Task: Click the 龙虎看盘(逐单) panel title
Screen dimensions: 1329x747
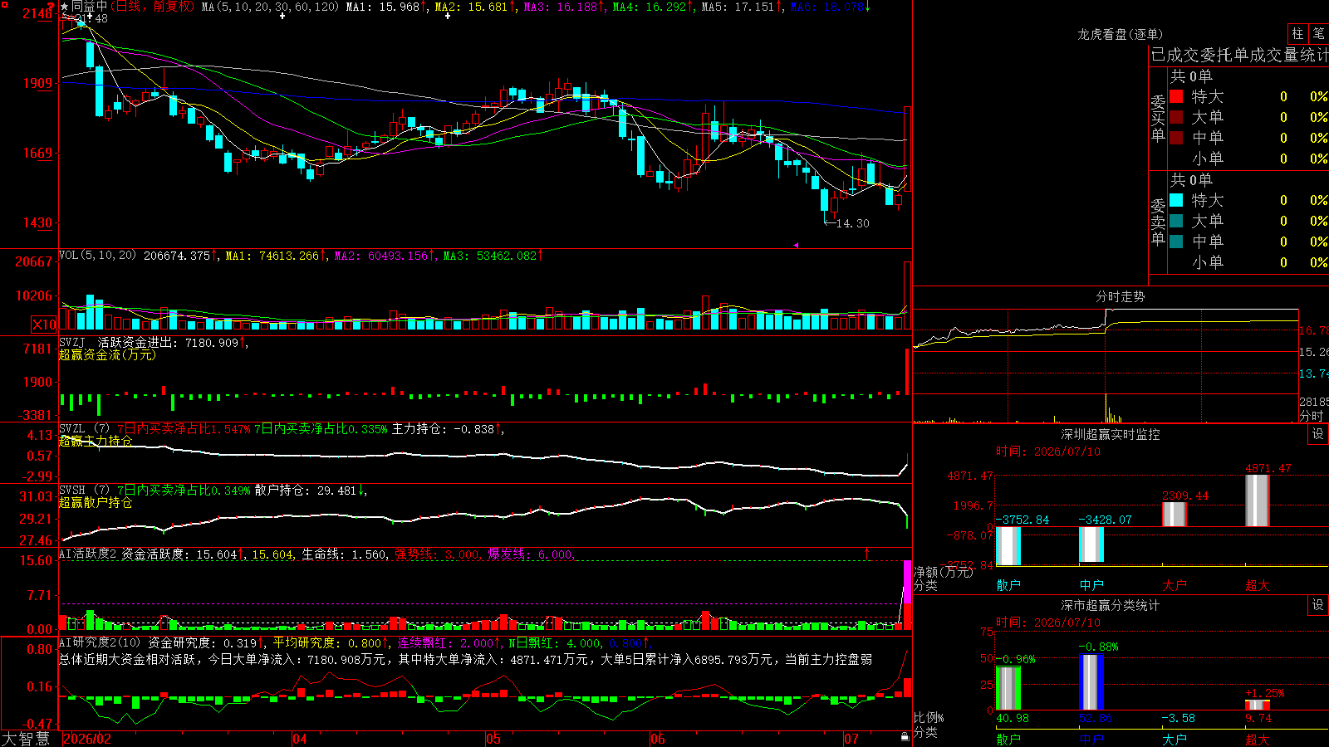Action: [x=1121, y=34]
